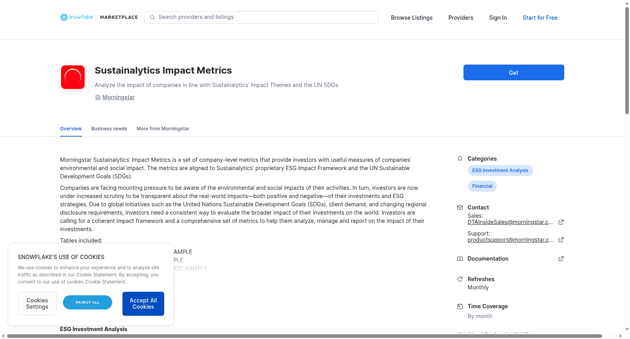Click Accept All Cookies
This screenshot has height=339, width=630.
tap(143, 304)
